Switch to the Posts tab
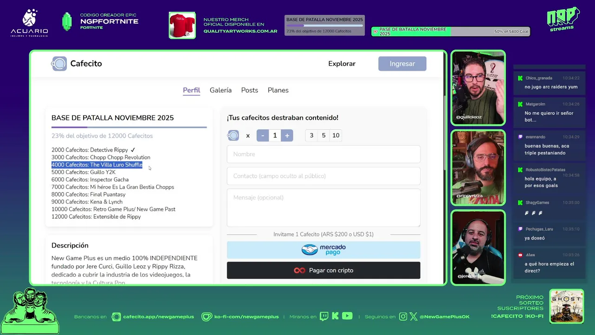 tap(250, 90)
